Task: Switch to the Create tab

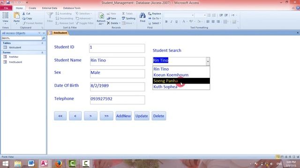Action: click(x=32, y=8)
